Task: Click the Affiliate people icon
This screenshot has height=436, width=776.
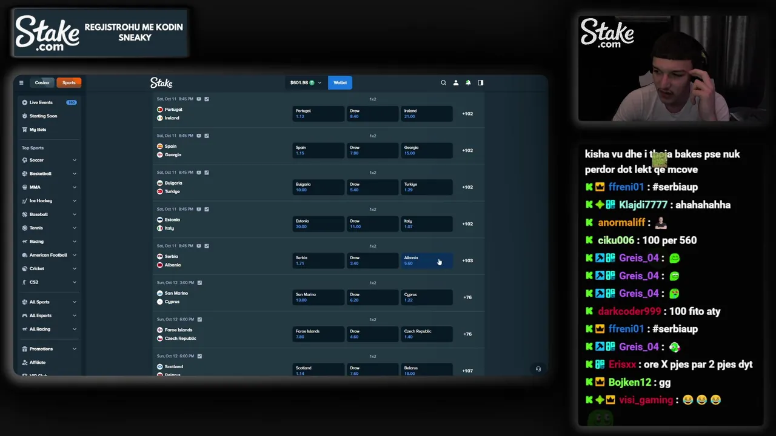Action: [25, 362]
